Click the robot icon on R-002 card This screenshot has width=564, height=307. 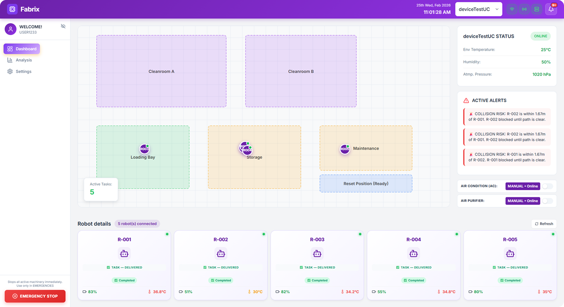[x=221, y=253]
